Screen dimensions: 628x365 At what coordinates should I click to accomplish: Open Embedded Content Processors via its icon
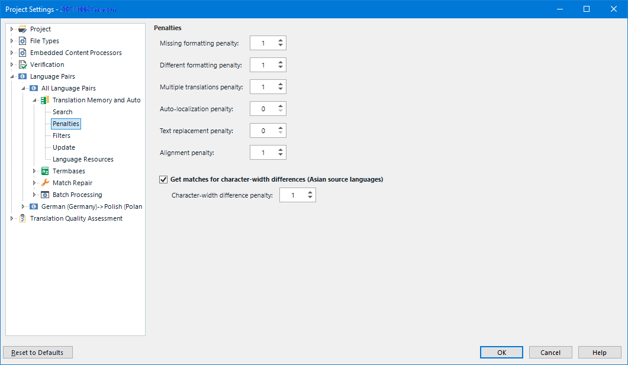coord(21,53)
